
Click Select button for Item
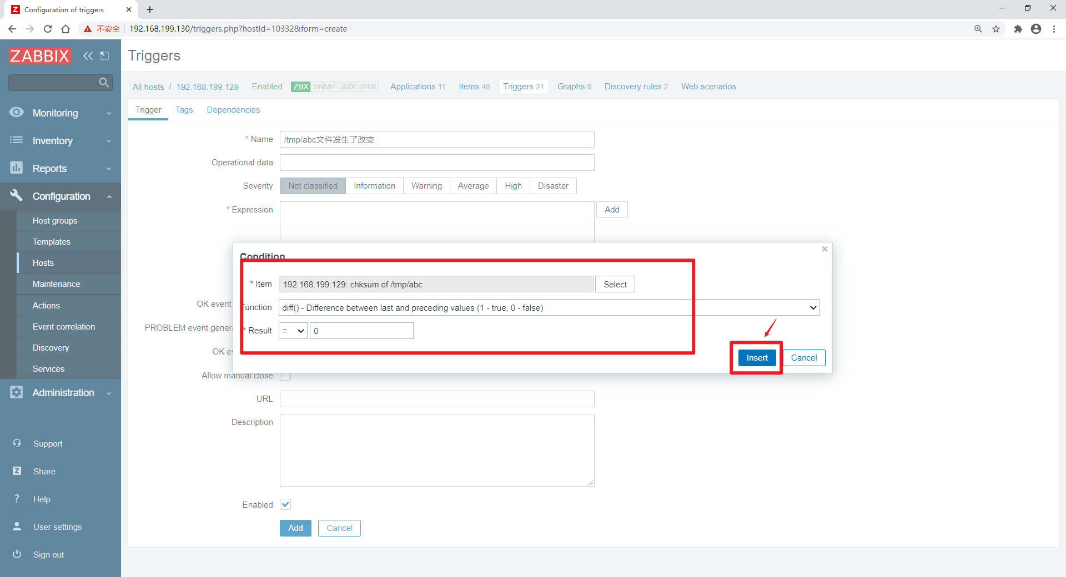click(615, 284)
